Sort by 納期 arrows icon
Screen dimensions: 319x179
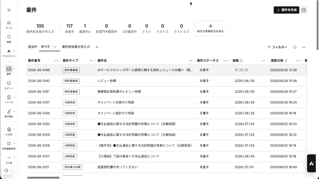242,60
